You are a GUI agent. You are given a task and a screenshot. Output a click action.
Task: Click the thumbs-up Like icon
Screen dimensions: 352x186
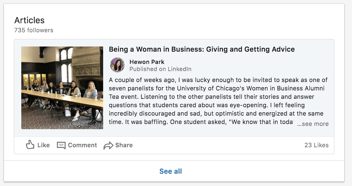(x=30, y=145)
